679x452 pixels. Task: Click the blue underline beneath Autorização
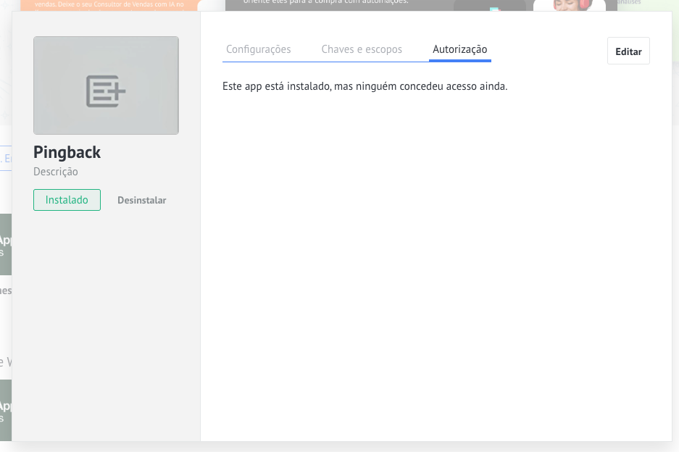pyautogui.click(x=459, y=61)
